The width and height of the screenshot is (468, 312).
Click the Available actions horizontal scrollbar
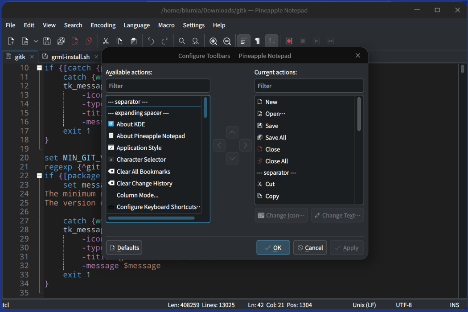pos(151,218)
